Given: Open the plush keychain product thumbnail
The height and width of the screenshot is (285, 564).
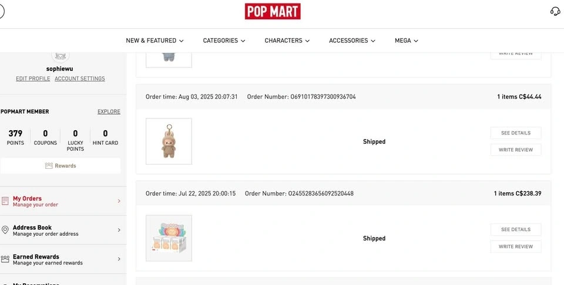Looking at the screenshot, I should pos(169,141).
